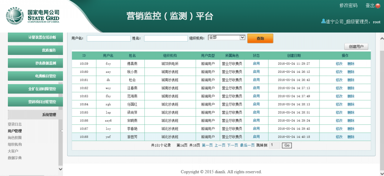Click the 跳转到 page number field
The height and width of the screenshot is (176, 384).
[274, 145]
